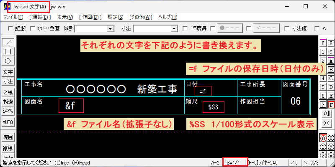Select the 範囲 range selection tool
Viewport: 335px width, 167px height.
[x=8, y=137]
